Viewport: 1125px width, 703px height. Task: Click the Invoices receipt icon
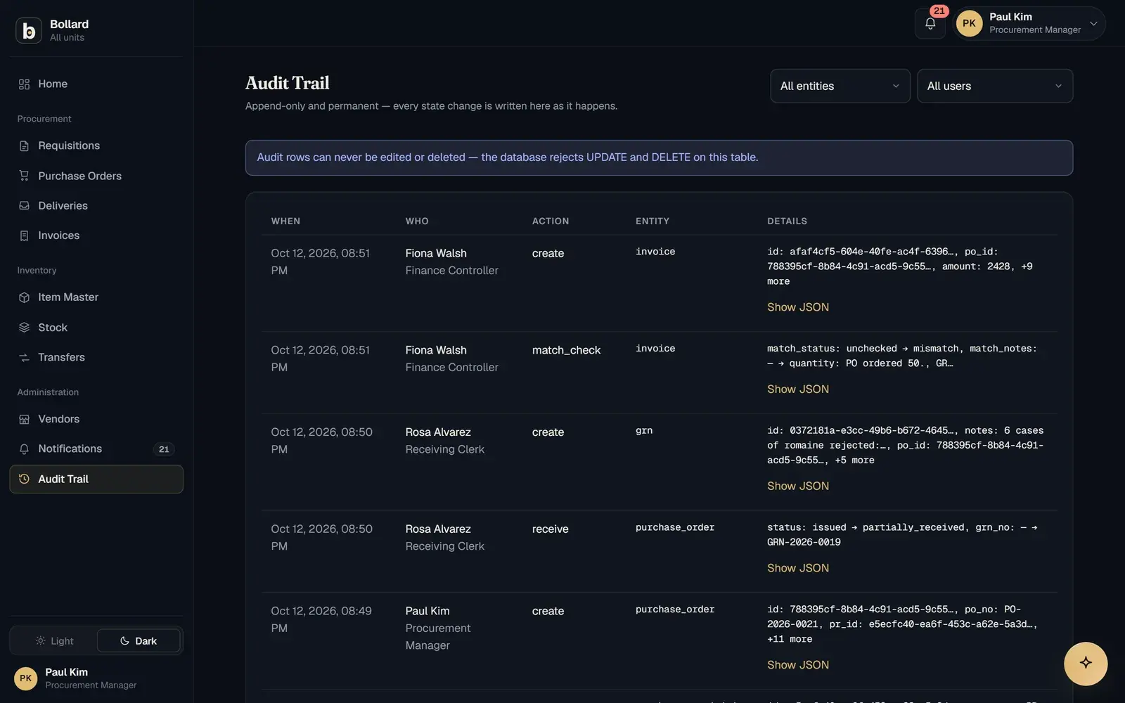coord(24,236)
